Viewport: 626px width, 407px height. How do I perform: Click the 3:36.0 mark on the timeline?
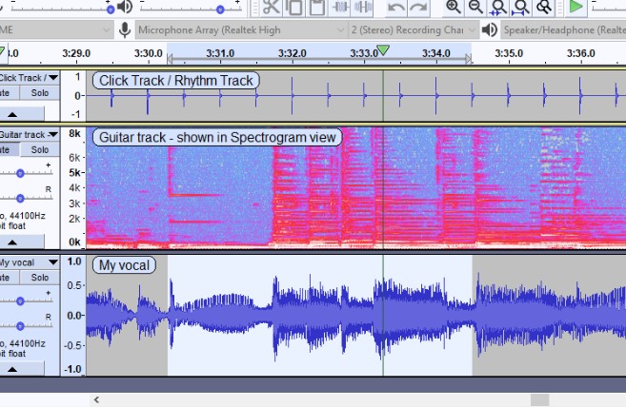(581, 53)
